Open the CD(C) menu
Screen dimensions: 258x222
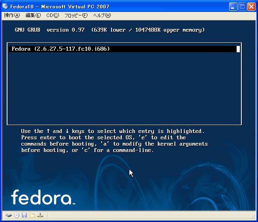[x=53, y=15]
